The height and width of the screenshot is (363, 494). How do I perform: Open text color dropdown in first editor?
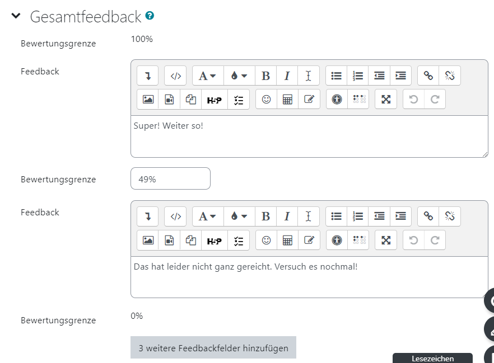239,76
